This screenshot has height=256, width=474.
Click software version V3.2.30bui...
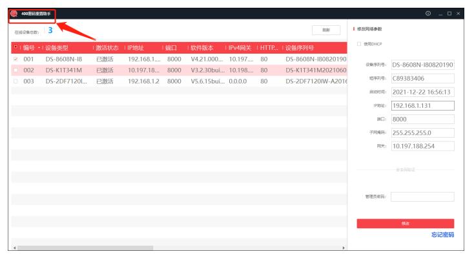point(208,70)
